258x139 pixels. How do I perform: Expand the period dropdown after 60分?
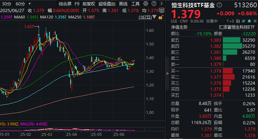[x=30, y=4]
